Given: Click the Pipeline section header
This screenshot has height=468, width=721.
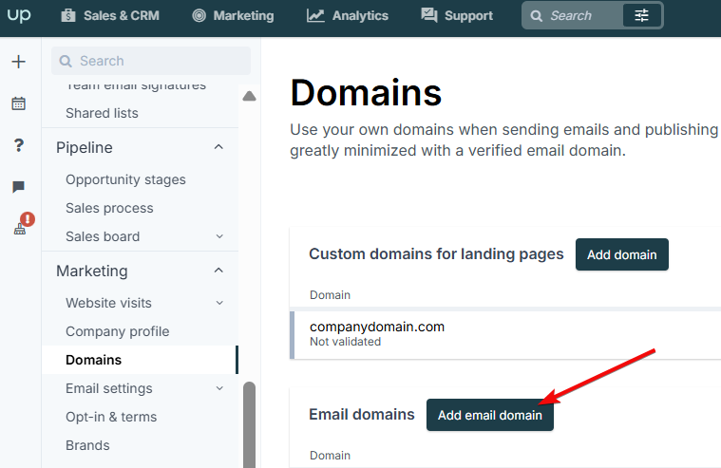Looking at the screenshot, I should click(x=85, y=147).
